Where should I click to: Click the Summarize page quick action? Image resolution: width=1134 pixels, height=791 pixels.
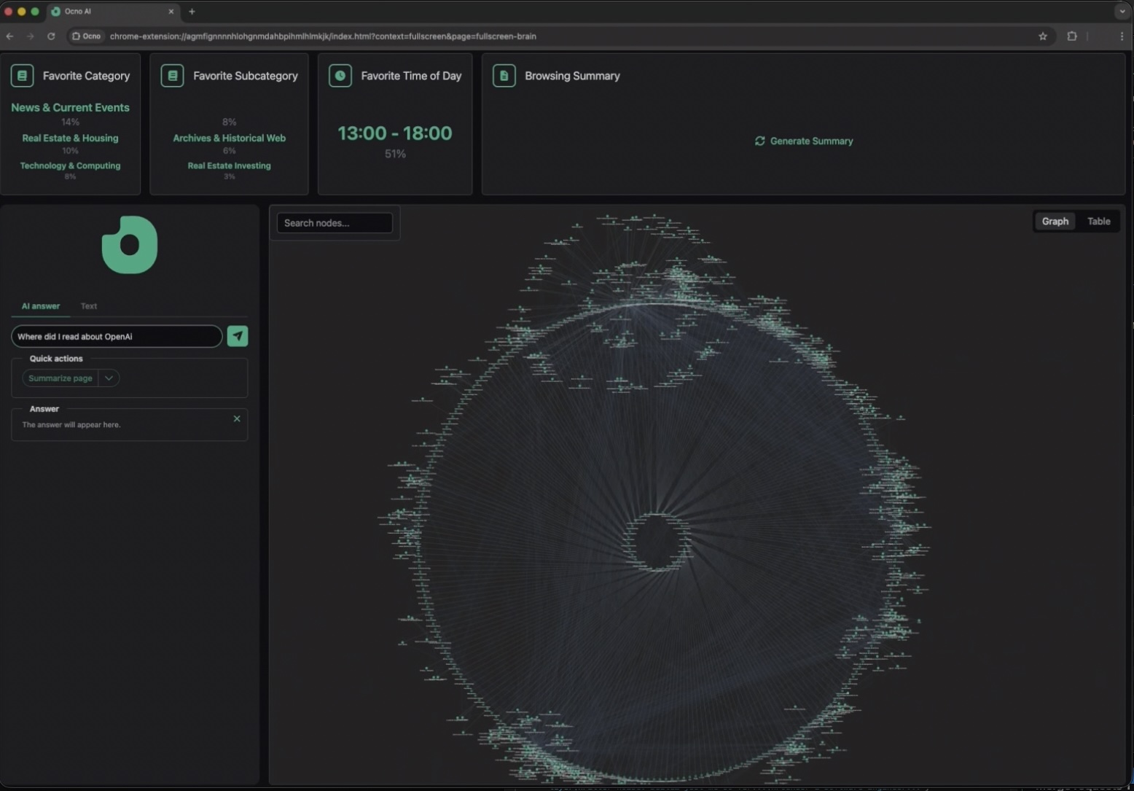click(x=60, y=378)
